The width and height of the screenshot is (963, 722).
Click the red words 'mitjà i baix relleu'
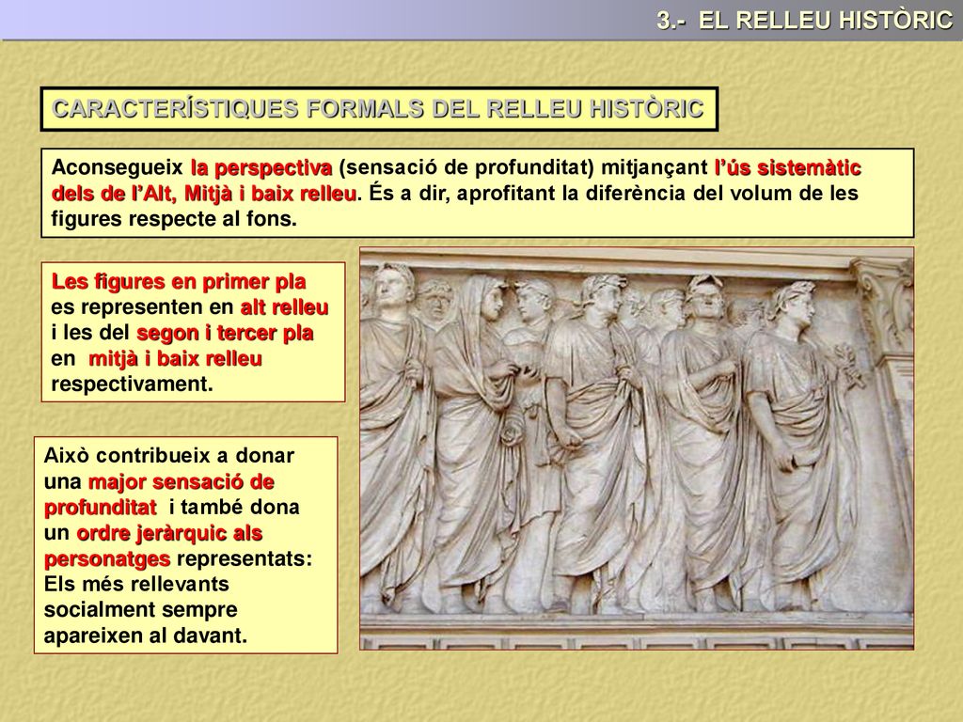pos(176,358)
